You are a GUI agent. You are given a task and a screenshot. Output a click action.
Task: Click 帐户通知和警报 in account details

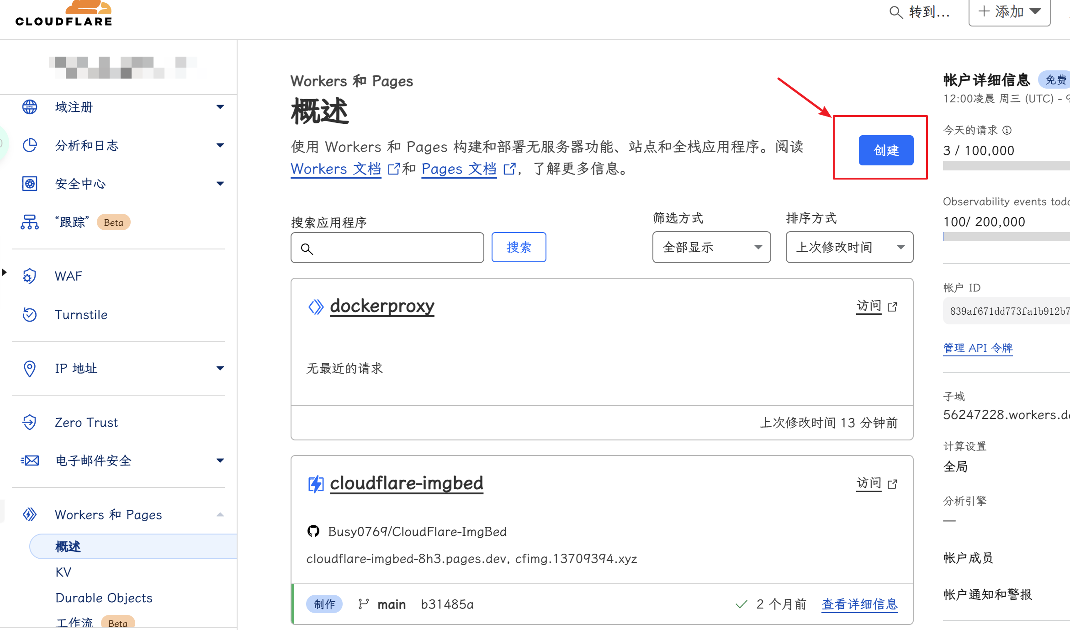coord(987,594)
